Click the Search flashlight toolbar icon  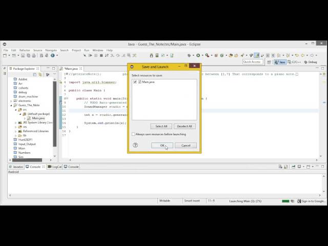(x=242, y=55)
